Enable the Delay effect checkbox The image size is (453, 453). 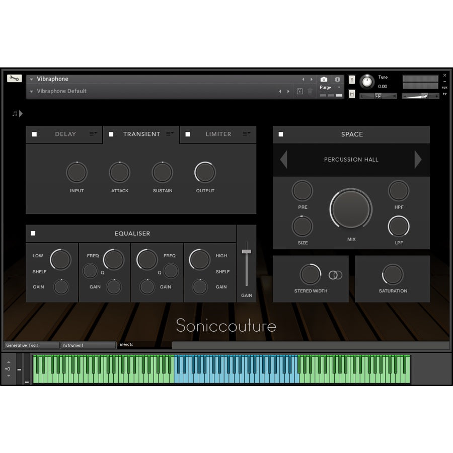click(x=34, y=134)
